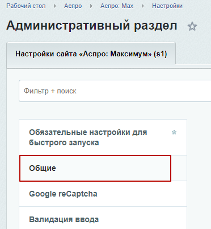Open the Аспро breadcrumb link
Image resolution: width=211 pixels, height=229 pixels.
[73, 6]
